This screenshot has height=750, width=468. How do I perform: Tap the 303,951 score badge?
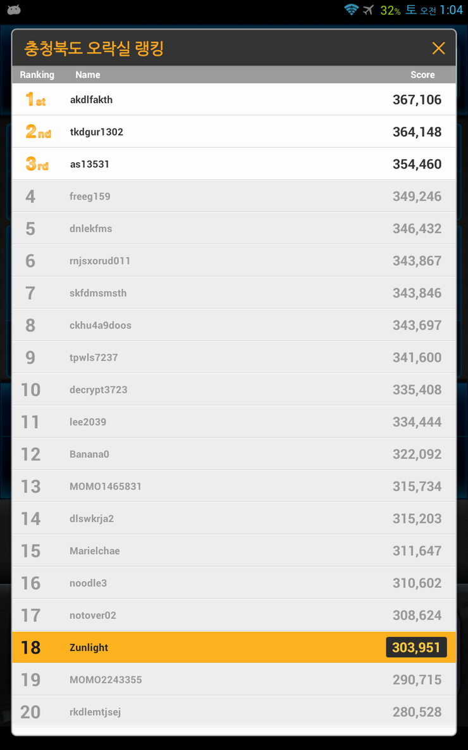pyautogui.click(x=416, y=647)
